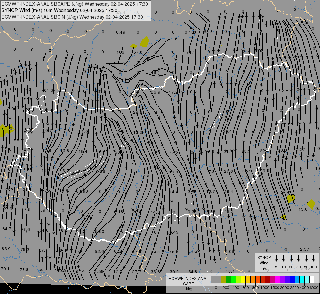Click the CAPE value 65.7
The width and height of the screenshot is (320, 294).
tap(43, 270)
